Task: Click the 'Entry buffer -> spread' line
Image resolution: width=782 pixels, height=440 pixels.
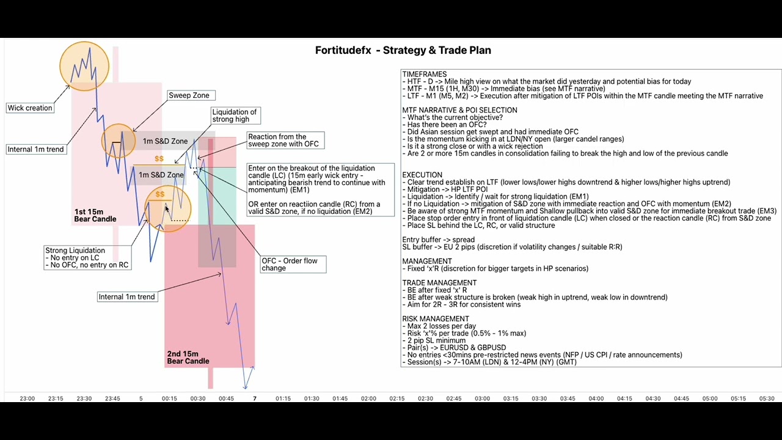Action: click(x=439, y=240)
